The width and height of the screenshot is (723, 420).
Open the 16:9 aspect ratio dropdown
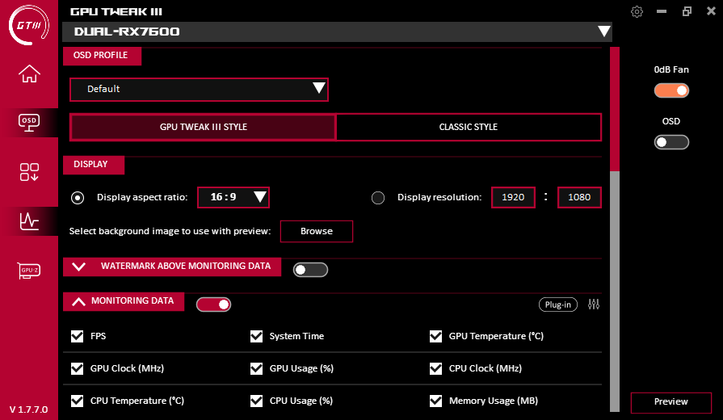pyautogui.click(x=233, y=197)
